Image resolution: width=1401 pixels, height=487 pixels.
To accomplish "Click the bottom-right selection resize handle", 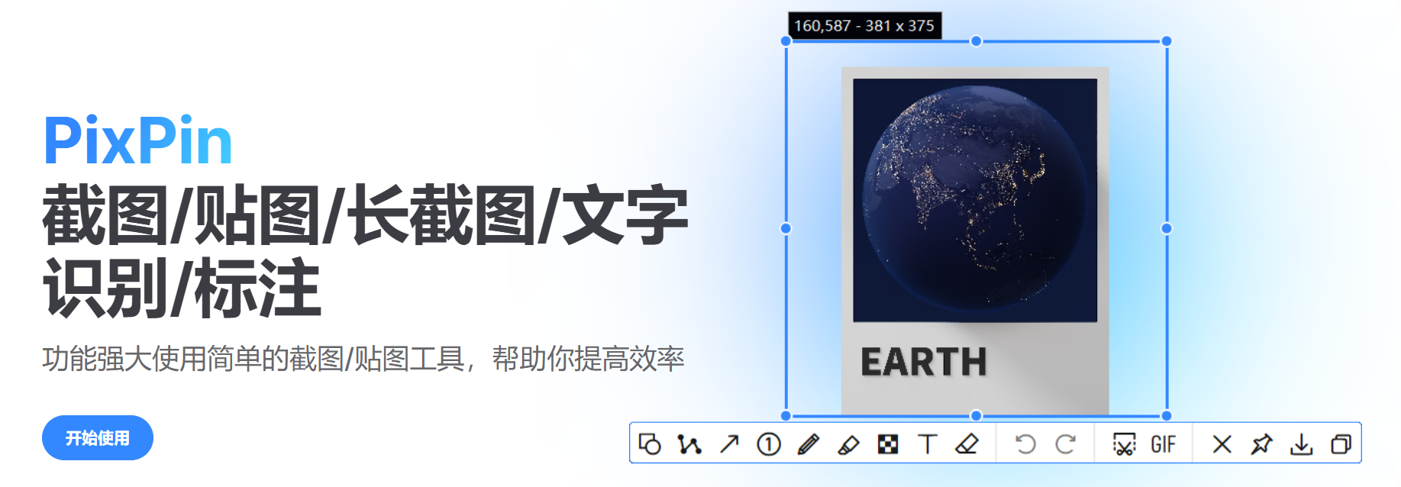I will tap(1166, 416).
